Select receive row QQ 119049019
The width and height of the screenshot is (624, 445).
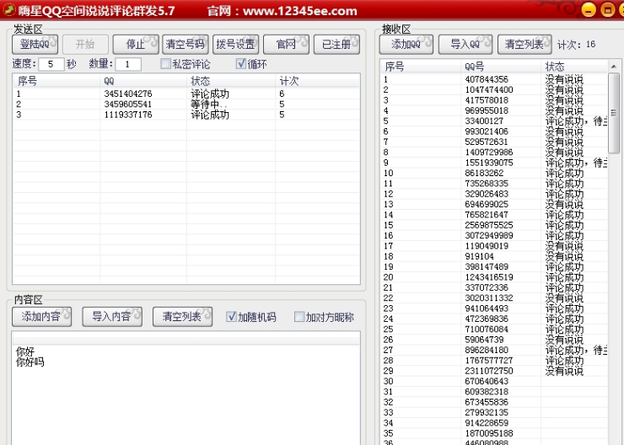pyautogui.click(x=494, y=246)
